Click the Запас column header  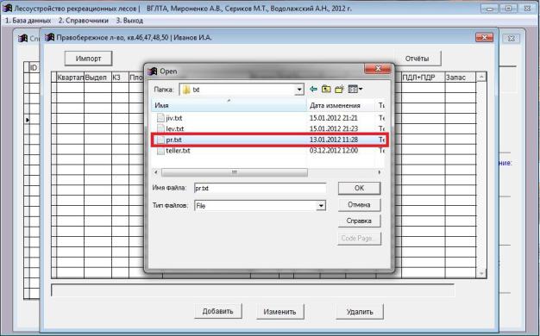point(461,78)
